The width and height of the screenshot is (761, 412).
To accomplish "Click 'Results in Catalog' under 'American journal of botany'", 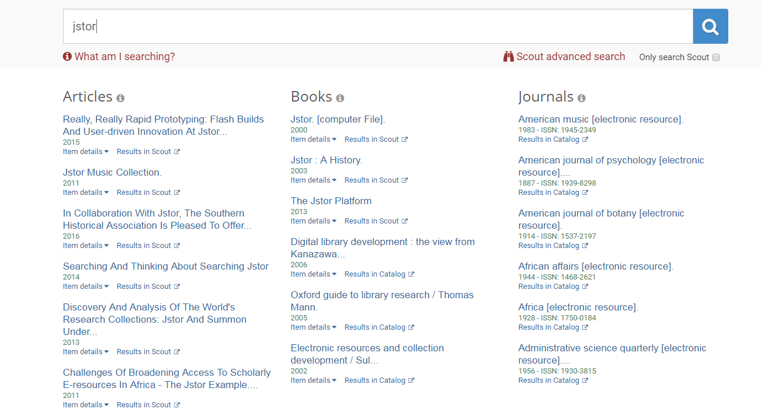I will pyautogui.click(x=549, y=246).
